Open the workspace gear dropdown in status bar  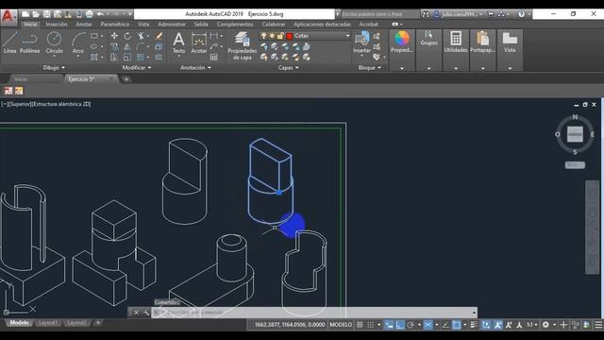[x=554, y=325]
